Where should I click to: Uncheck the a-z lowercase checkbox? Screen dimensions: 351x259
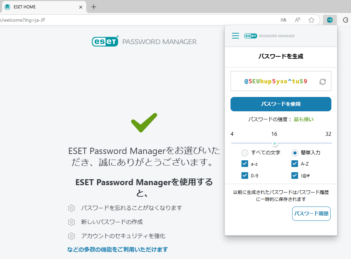(245, 164)
